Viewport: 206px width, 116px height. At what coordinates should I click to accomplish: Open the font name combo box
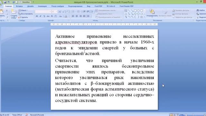click(x=43, y=12)
